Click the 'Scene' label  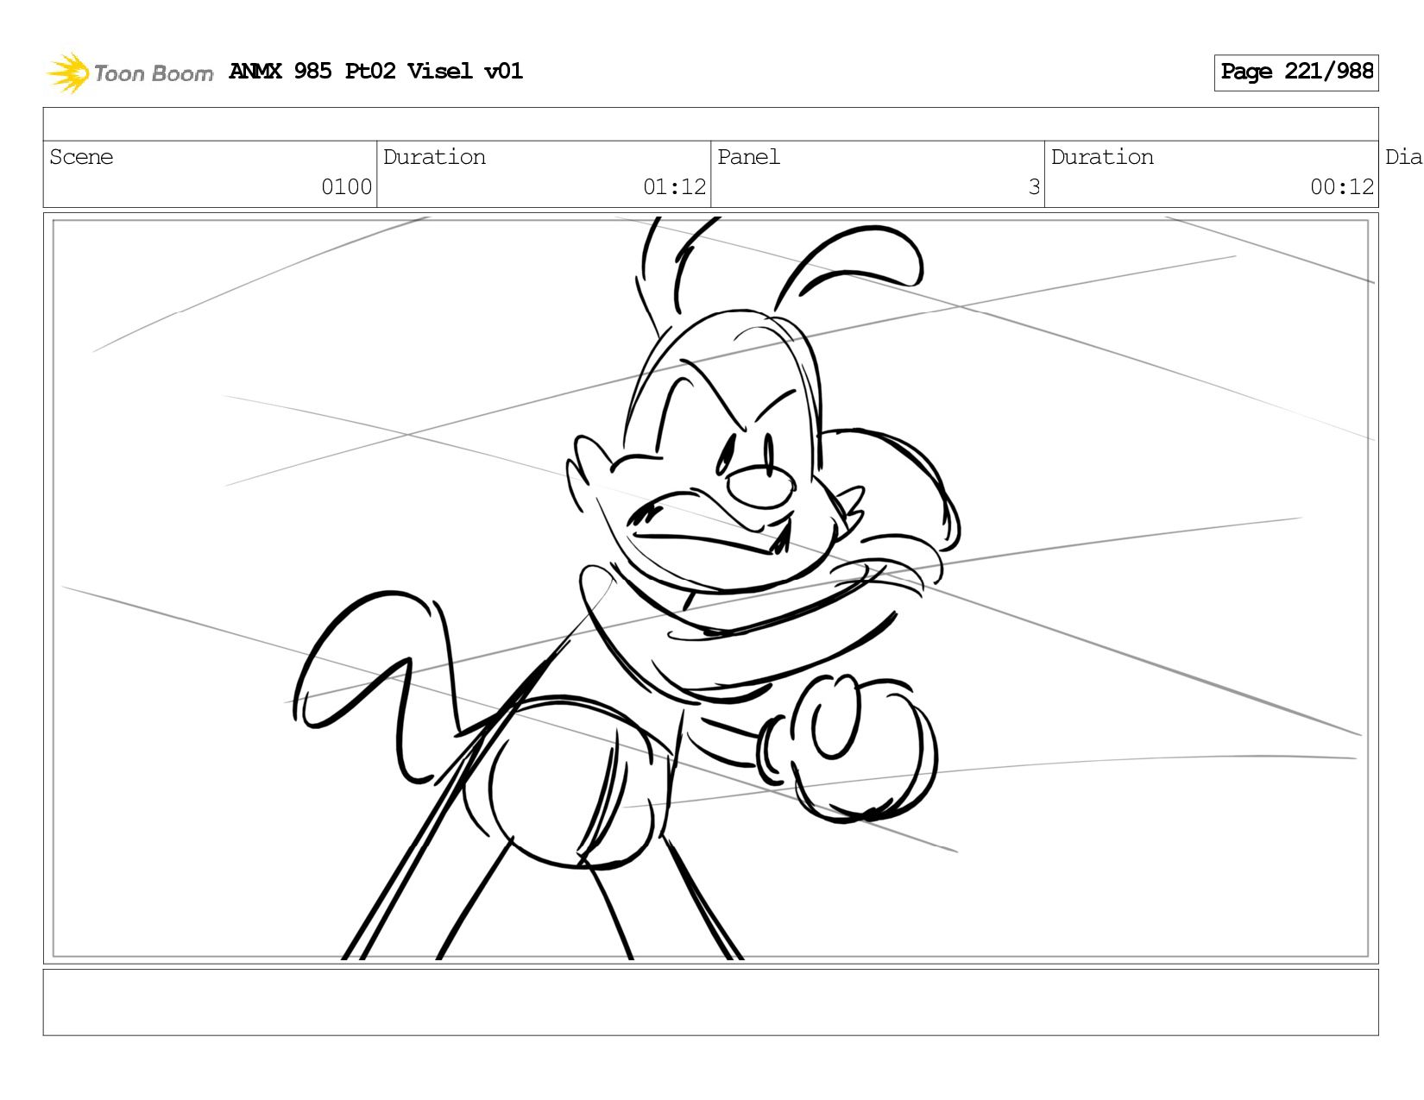81,157
